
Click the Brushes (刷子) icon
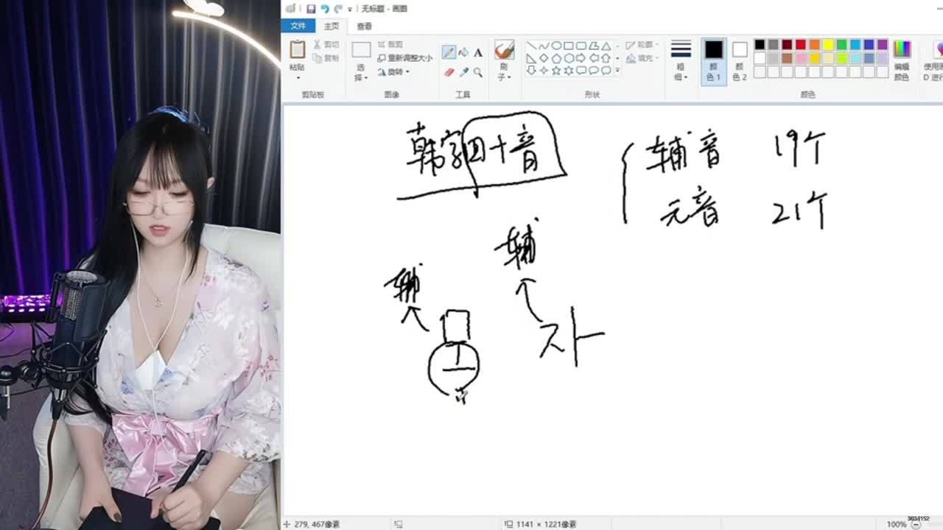point(504,50)
